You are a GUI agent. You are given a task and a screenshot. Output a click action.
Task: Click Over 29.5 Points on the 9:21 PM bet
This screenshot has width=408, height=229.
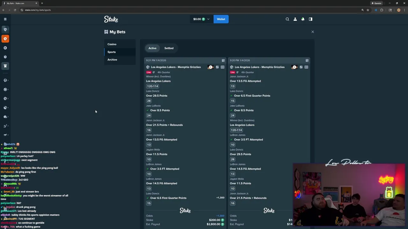pos(157,96)
